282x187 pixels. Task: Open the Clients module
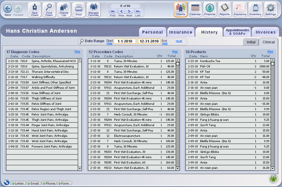tap(180, 9)
